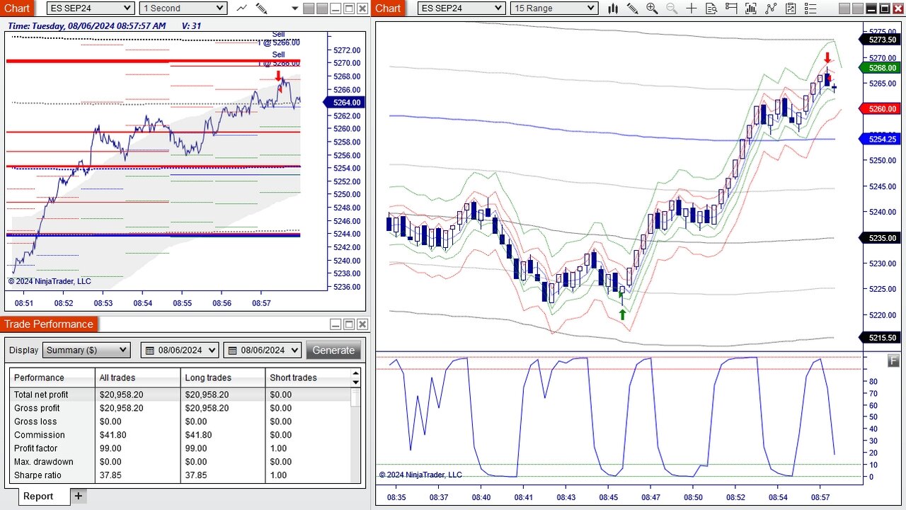The height and width of the screenshot is (510, 906).
Task: Open chart Properties list icon
Action: [810, 8]
